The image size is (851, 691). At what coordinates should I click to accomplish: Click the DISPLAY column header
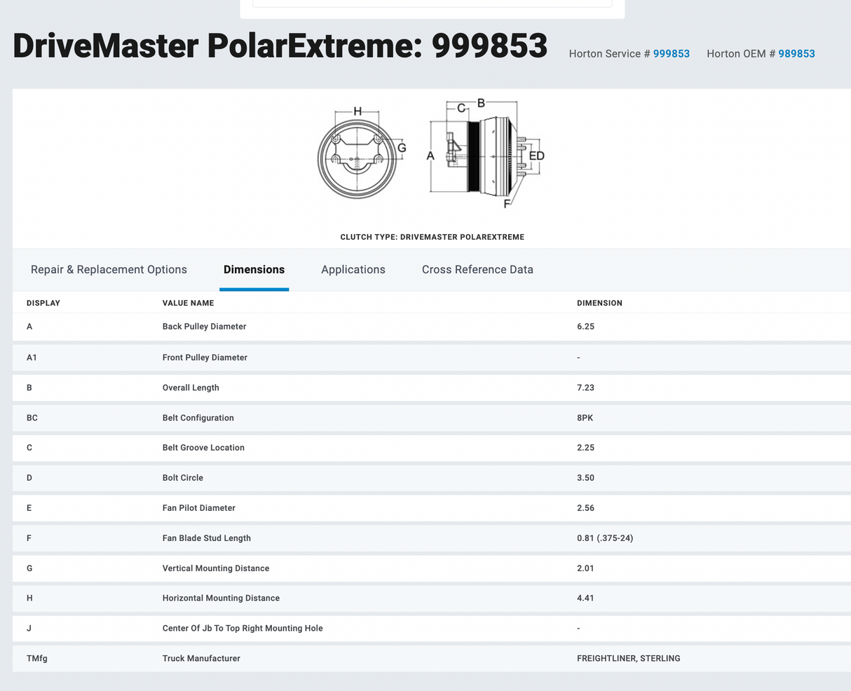click(43, 303)
